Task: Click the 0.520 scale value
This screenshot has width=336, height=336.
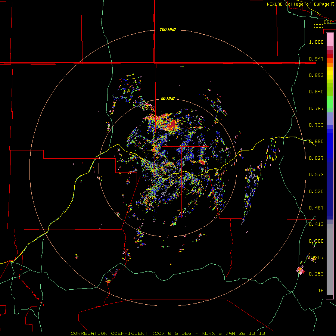Action: [x=316, y=192]
